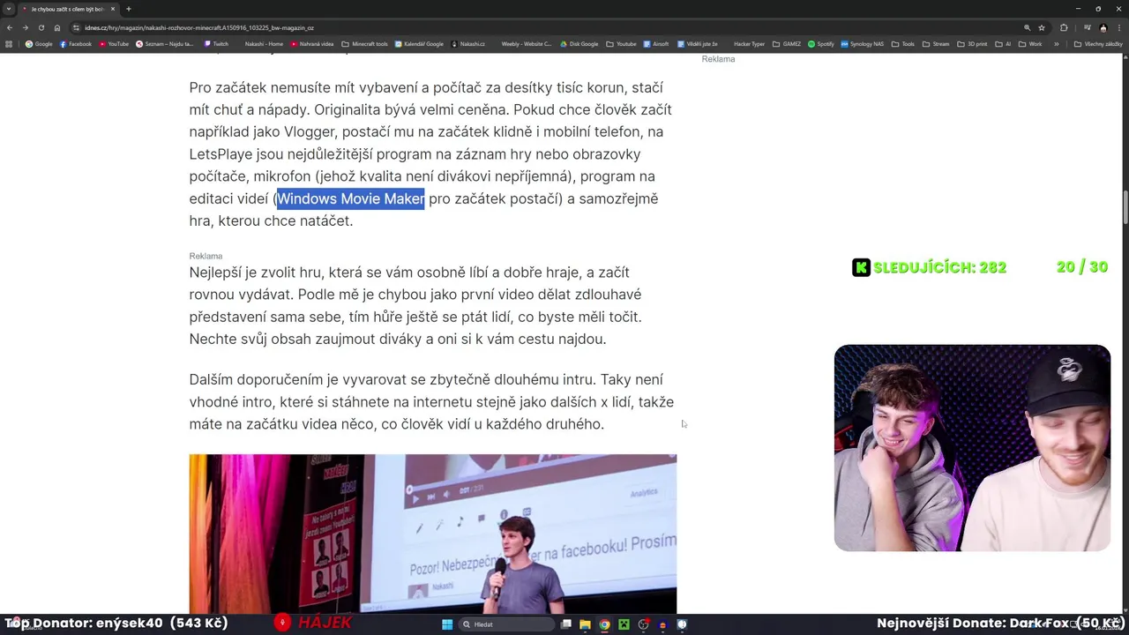Image resolution: width=1129 pixels, height=635 pixels.
Task: Open the Weebly website bookmark
Action: [x=526, y=44]
